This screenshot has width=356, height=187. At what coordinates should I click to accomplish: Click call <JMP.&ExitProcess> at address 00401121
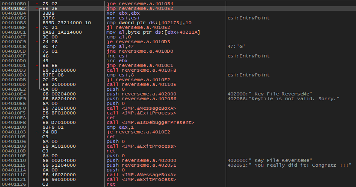click(141, 180)
